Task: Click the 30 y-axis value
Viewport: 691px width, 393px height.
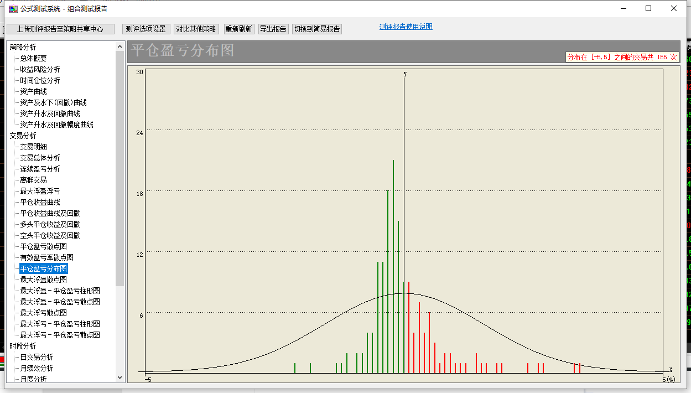Action: tap(139, 72)
